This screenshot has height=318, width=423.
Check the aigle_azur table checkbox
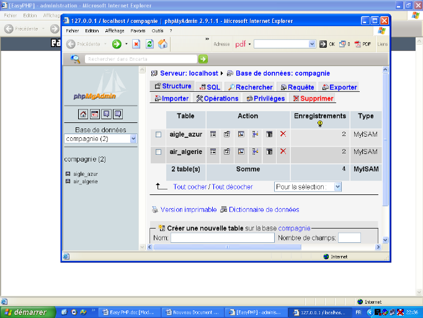[158, 135]
